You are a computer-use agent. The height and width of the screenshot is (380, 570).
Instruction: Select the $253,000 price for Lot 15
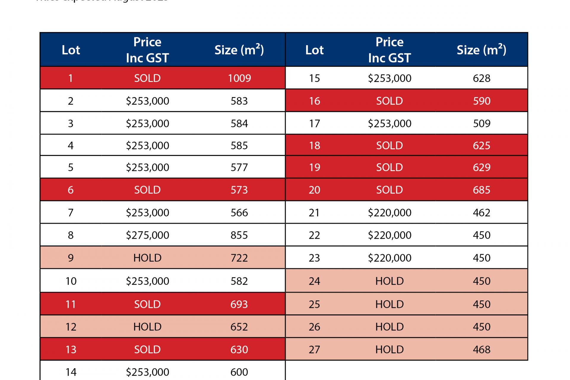click(x=389, y=78)
